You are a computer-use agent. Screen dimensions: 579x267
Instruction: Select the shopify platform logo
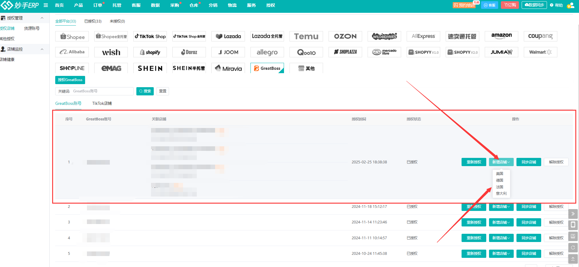pyautogui.click(x=150, y=52)
